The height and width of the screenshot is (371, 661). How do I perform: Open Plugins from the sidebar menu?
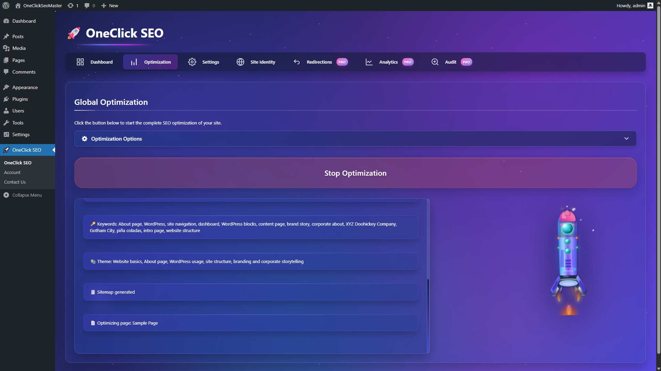20,99
